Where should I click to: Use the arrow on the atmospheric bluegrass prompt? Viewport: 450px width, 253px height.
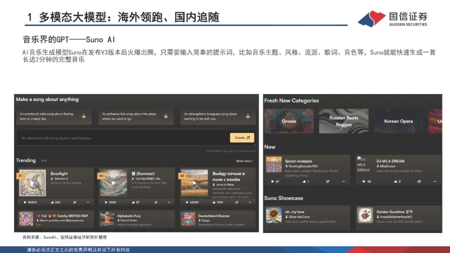(248, 117)
